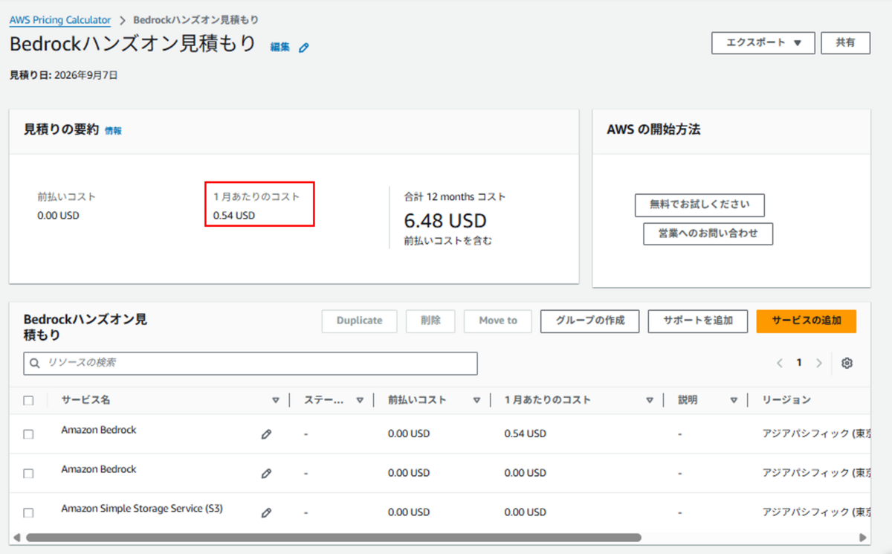Check the first Amazon Bedrock row checkbox
This screenshot has width=892, height=554.
tap(28, 434)
